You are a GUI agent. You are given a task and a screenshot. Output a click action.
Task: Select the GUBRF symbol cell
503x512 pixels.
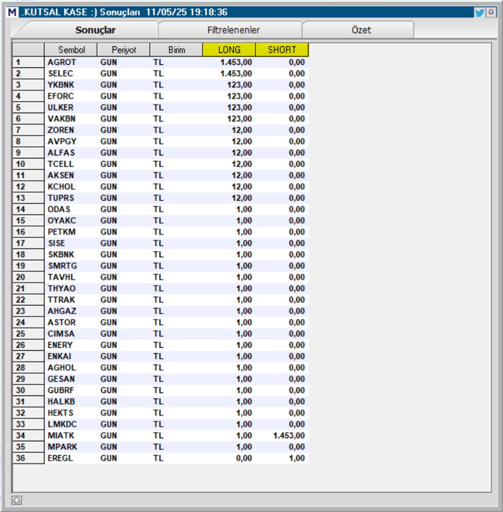pos(71,390)
